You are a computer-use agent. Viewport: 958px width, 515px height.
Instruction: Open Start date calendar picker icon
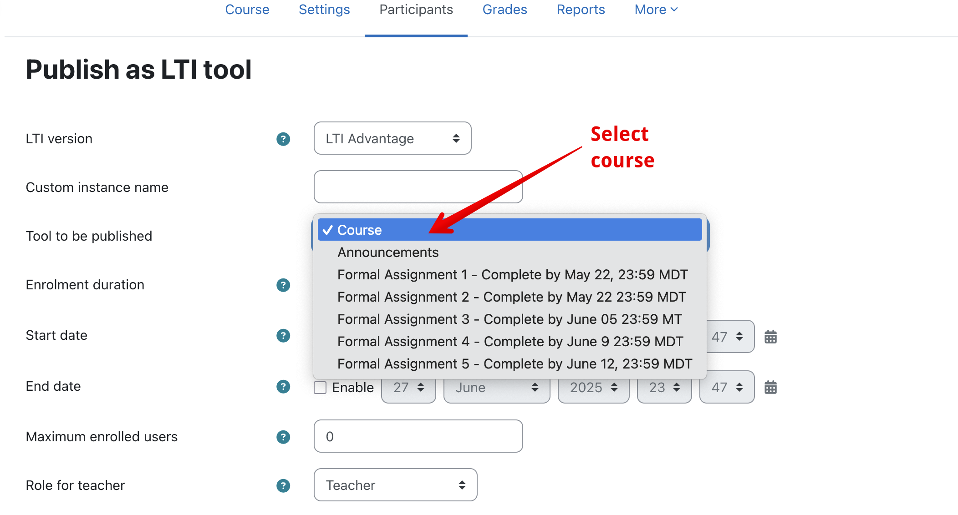coord(770,337)
